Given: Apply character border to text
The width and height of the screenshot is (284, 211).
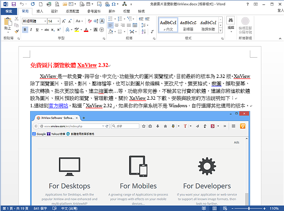Looking at the screenshot, I should click(102, 21).
